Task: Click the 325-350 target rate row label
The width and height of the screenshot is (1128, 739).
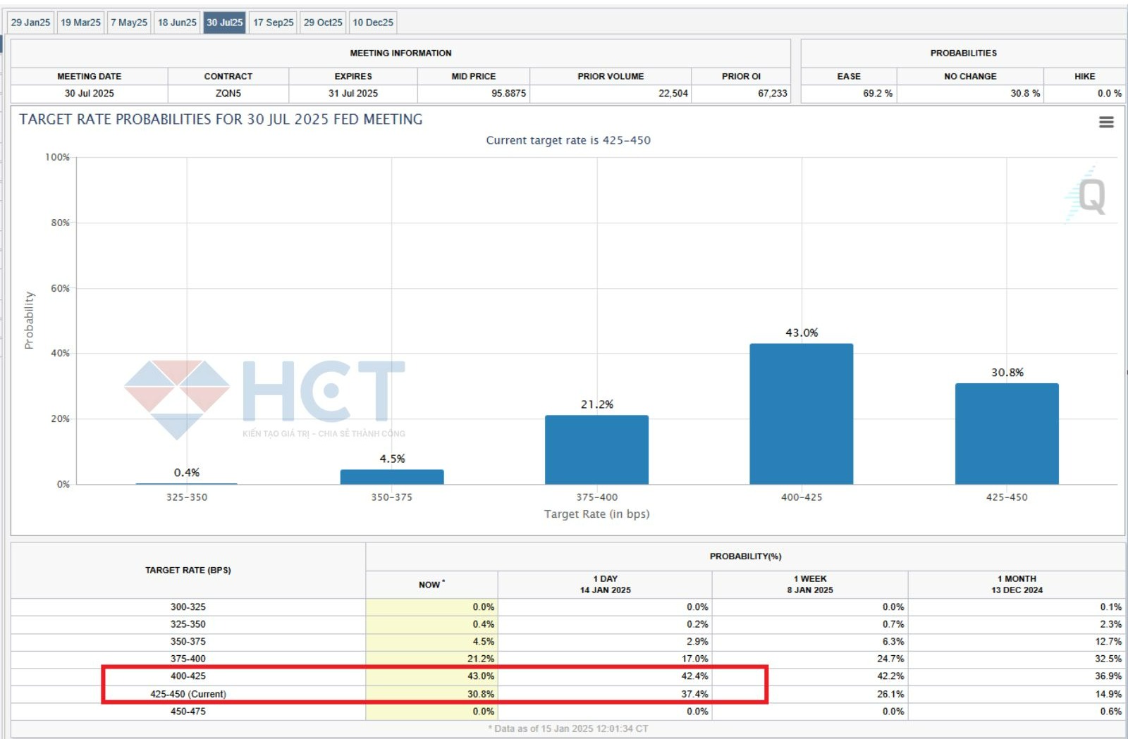Action: tap(188, 624)
